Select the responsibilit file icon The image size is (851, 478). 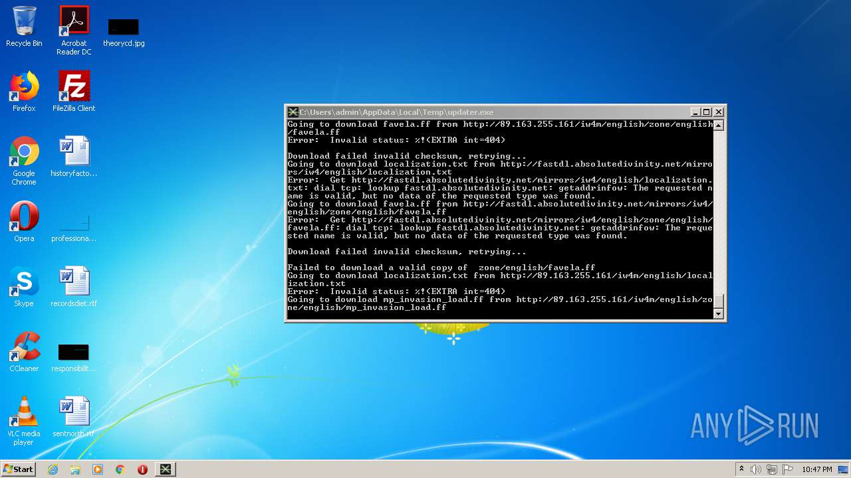coord(74,357)
